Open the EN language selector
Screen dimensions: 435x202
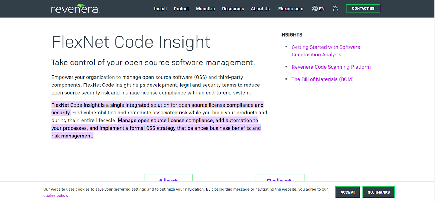322,9
